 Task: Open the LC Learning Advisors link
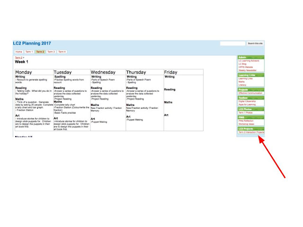click(249, 61)
